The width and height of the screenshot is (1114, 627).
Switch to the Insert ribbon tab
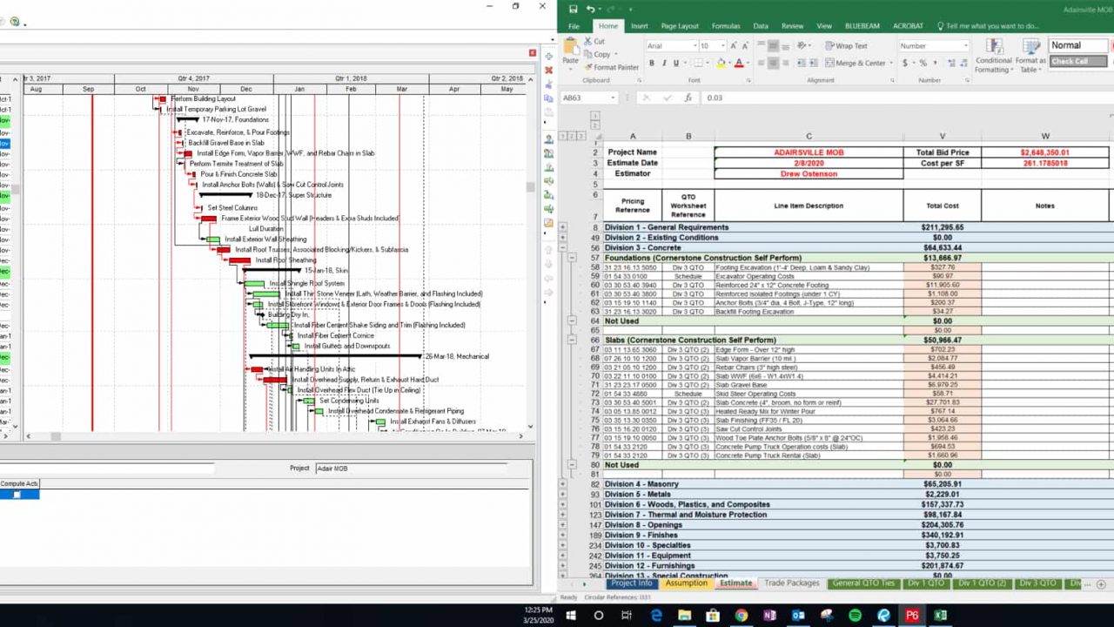coord(639,26)
